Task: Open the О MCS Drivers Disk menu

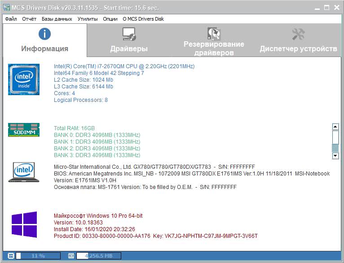Action: pyautogui.click(x=143, y=19)
